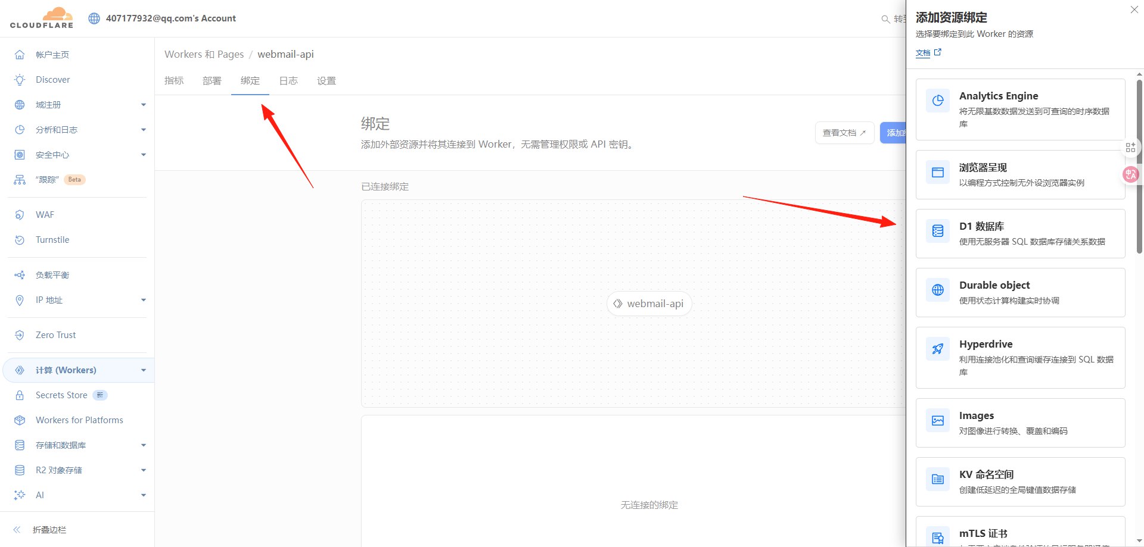Open Zero Trust from the sidebar
The width and height of the screenshot is (1144, 547).
tap(55, 335)
